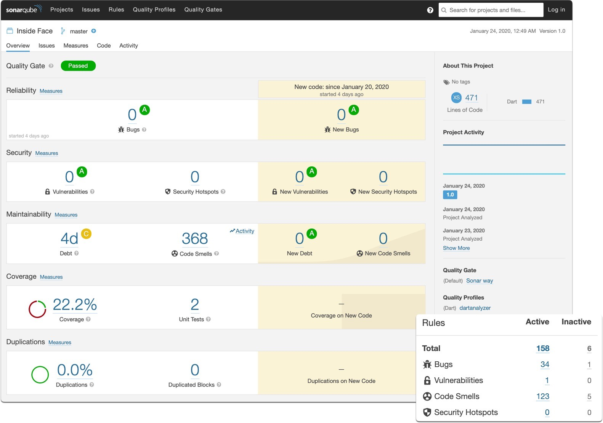
Task: Click the Quality Gate help icon
Action: [x=51, y=66]
